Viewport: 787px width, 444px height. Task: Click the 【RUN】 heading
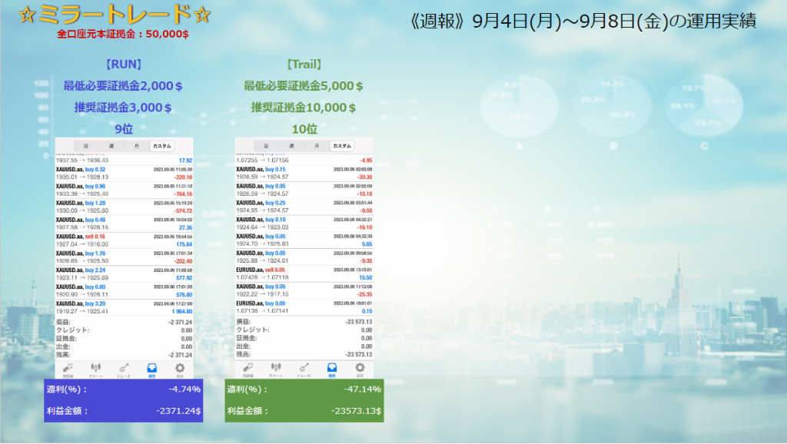(x=124, y=65)
